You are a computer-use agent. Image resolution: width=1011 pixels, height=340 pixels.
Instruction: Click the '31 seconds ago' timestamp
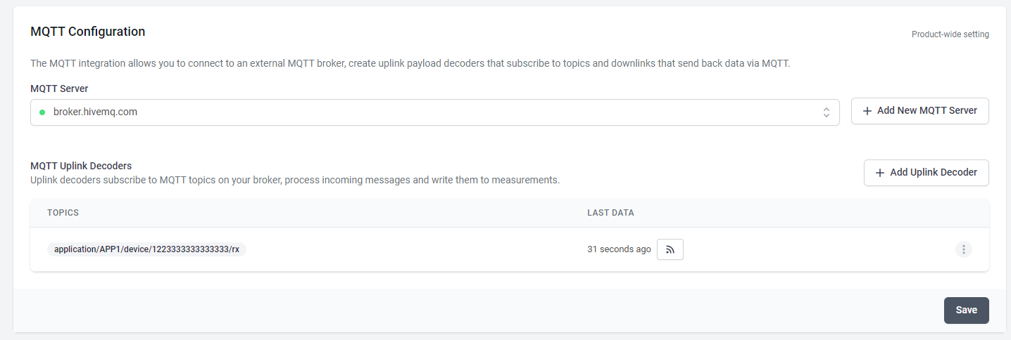619,249
